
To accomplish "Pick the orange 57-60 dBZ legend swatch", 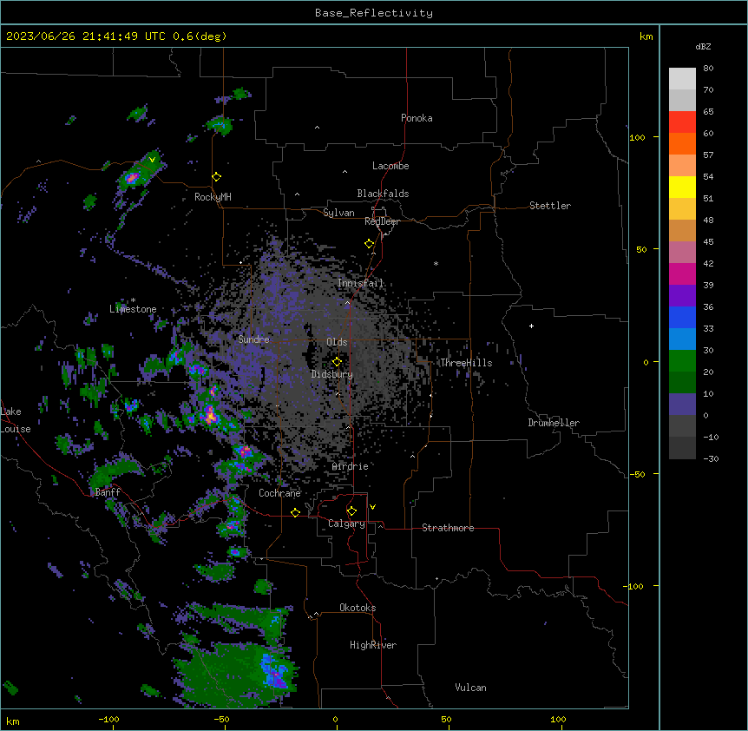I will tap(682, 143).
